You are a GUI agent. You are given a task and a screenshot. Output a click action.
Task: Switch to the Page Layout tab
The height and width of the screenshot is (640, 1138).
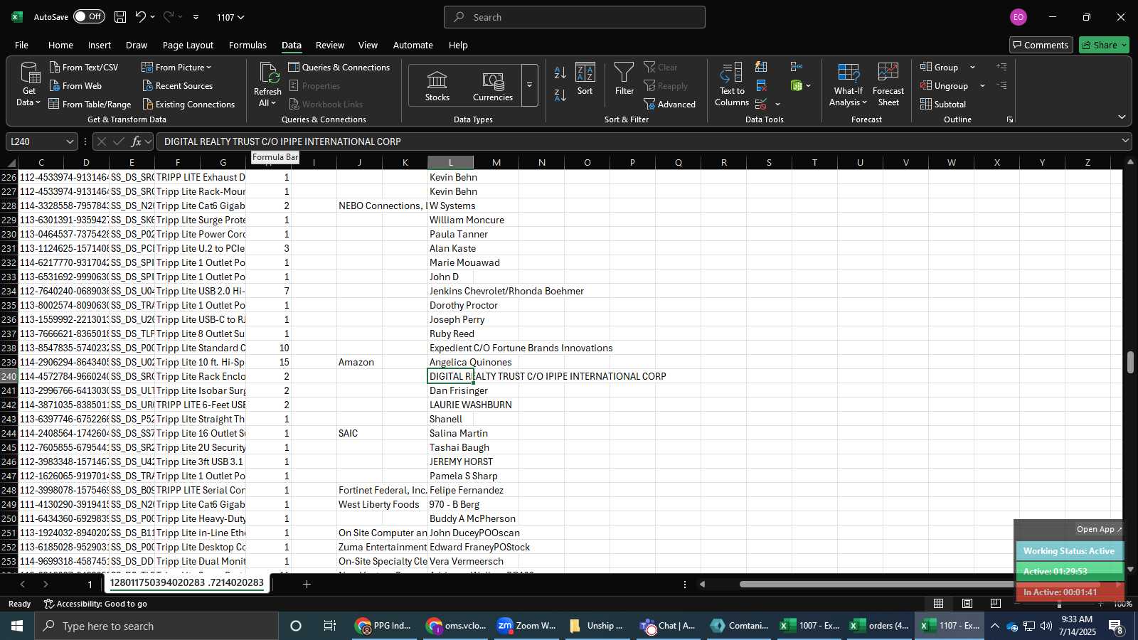click(188, 45)
